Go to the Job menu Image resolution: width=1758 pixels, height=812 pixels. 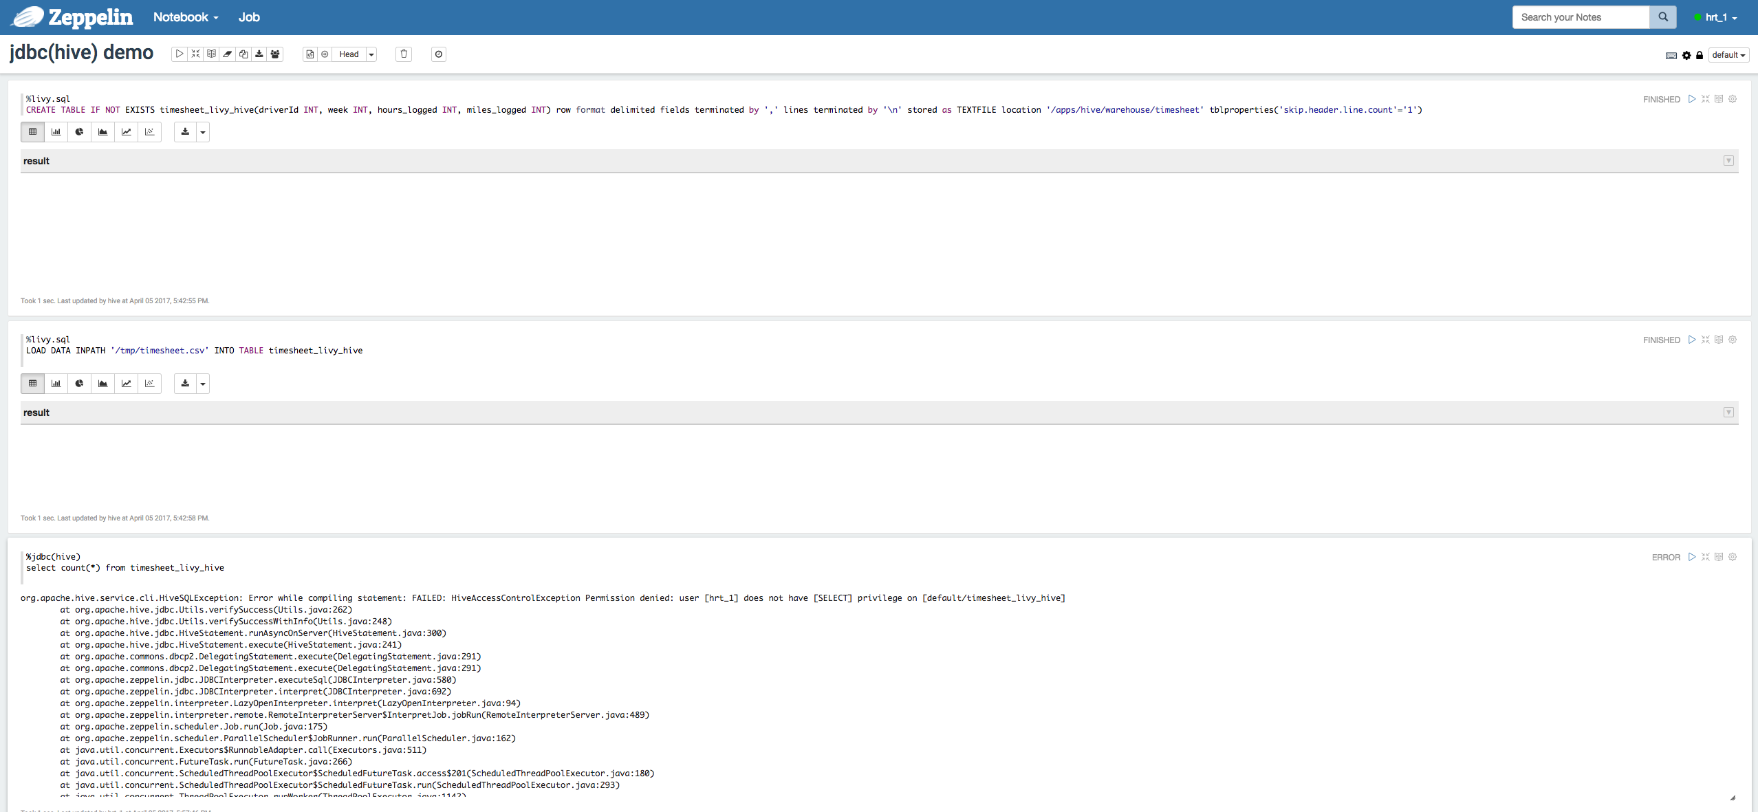[x=248, y=17]
